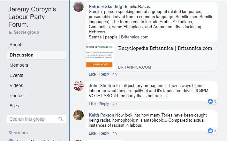Open the group's Photos section

[17, 96]
